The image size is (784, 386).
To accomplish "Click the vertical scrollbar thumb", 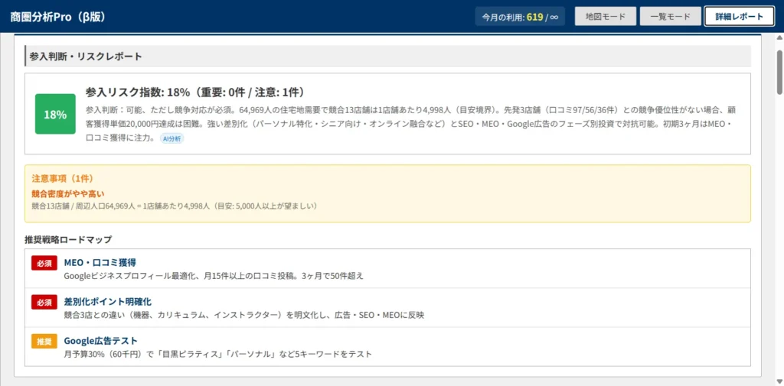I will [x=779, y=71].
